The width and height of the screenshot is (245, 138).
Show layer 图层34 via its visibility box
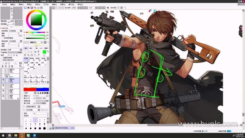3,70
